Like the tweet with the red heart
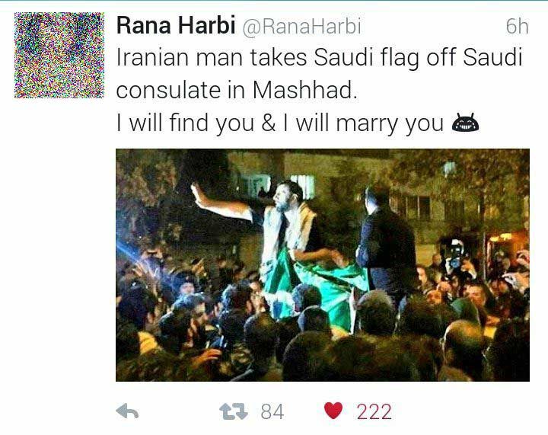 pos(333,411)
